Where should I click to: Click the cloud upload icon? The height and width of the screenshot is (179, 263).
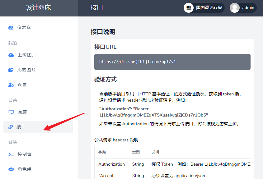pos(11,55)
